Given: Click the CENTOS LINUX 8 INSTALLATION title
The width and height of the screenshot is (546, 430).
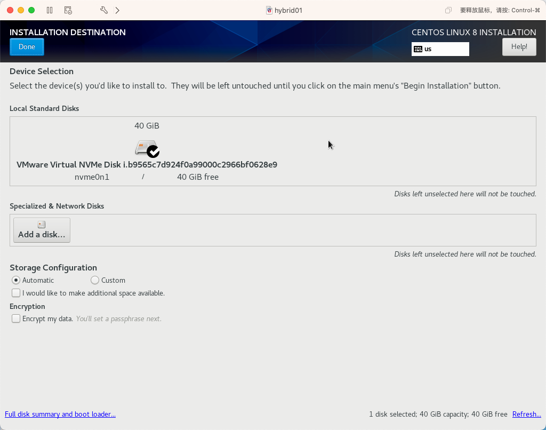Looking at the screenshot, I should coord(474,33).
